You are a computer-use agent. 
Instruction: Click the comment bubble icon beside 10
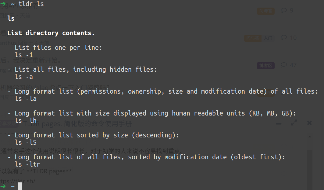pyautogui.click(x=284, y=37)
